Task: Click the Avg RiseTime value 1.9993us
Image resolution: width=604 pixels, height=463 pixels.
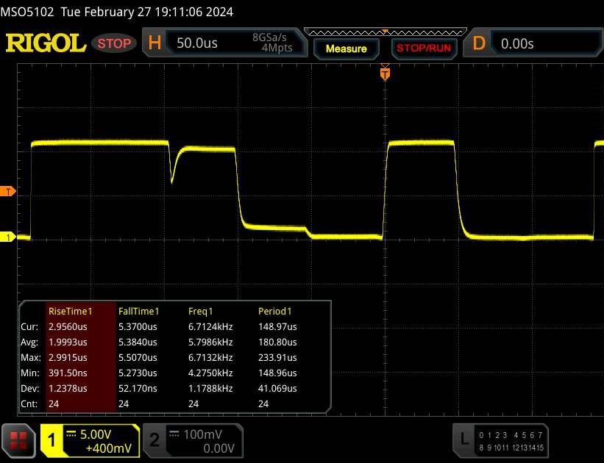Action: (x=68, y=342)
